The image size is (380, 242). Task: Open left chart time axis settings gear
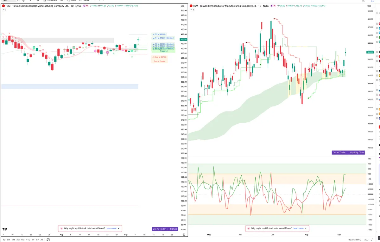click(184, 235)
